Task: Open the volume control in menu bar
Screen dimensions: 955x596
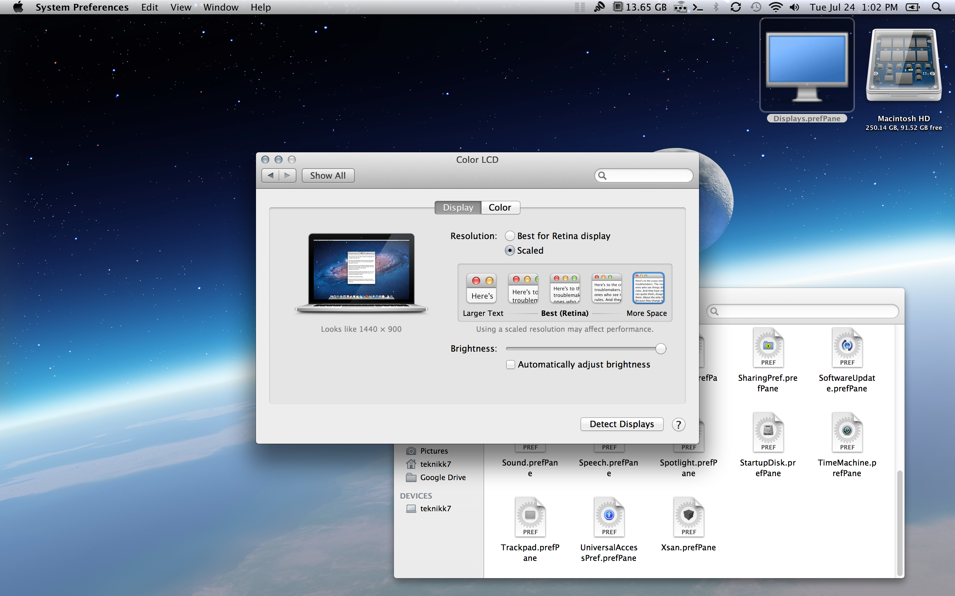Action: point(795,7)
